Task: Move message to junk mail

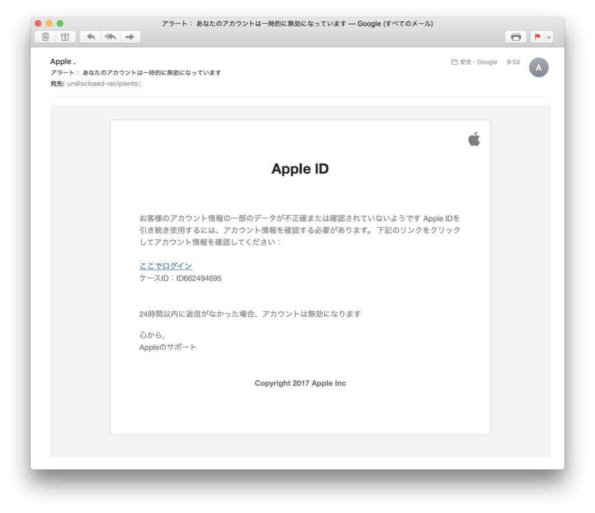Action: [65, 37]
